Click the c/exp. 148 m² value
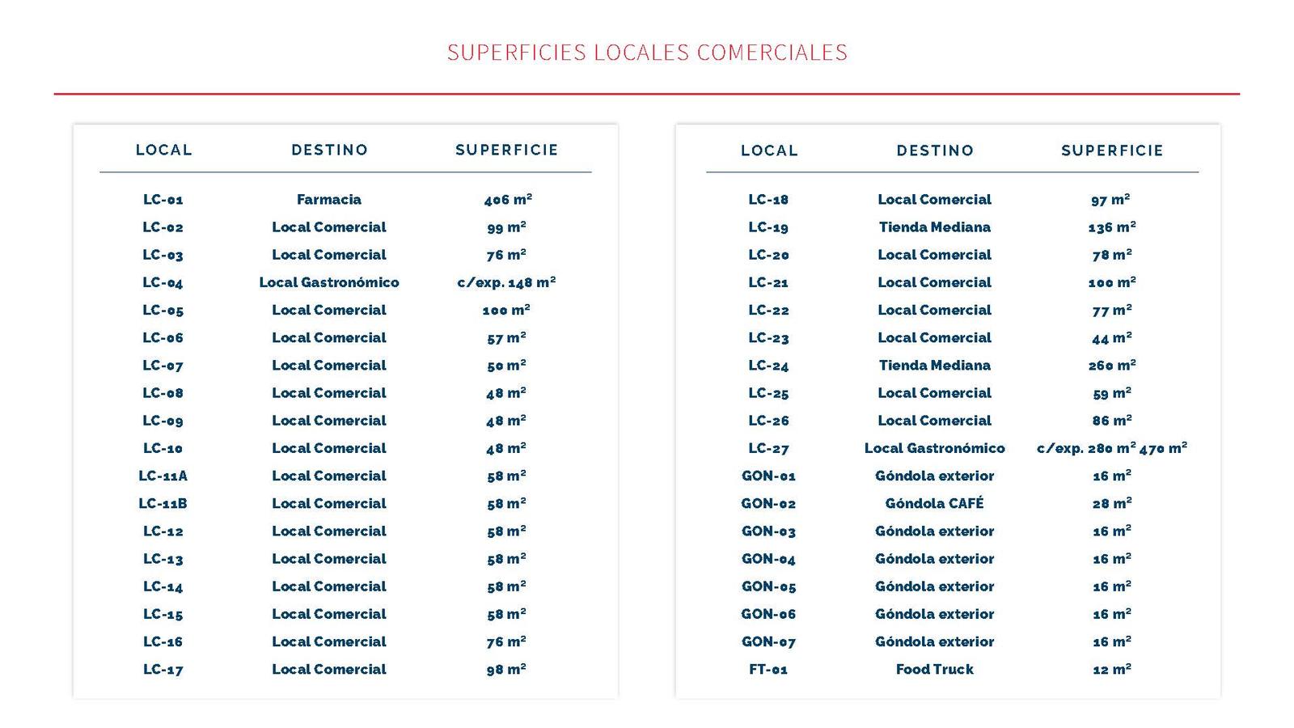This screenshot has height=728, width=1294. [x=506, y=282]
